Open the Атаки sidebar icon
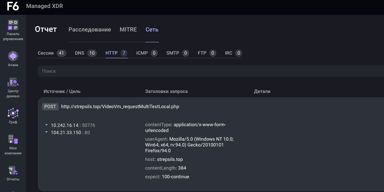Viewport: 384px width, 192px height. click(x=13, y=56)
